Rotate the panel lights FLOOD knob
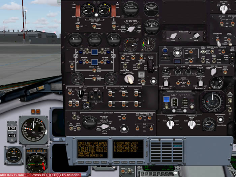This screenshot has width=236, height=177. [x=174, y=36]
